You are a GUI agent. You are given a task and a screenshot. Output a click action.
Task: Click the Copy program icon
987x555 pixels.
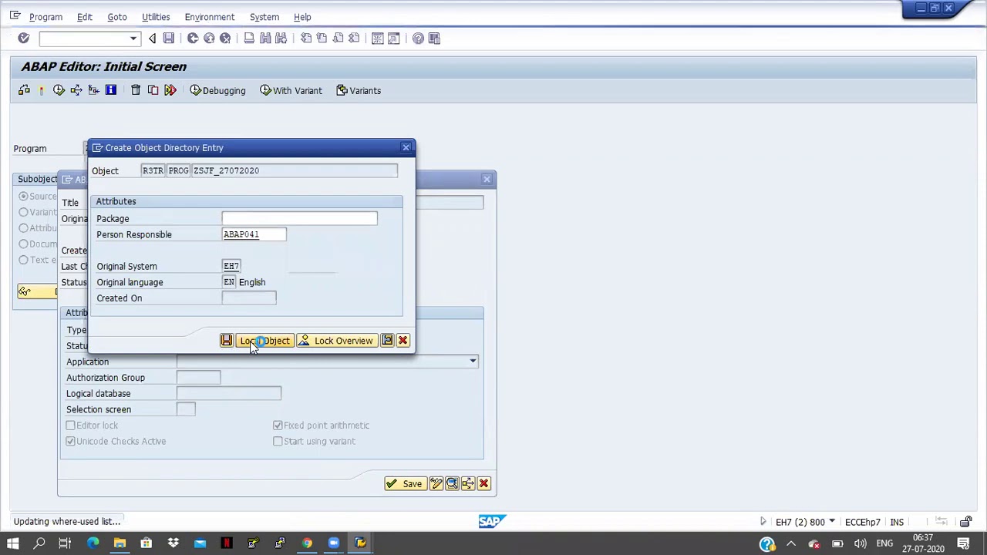pyautogui.click(x=153, y=91)
